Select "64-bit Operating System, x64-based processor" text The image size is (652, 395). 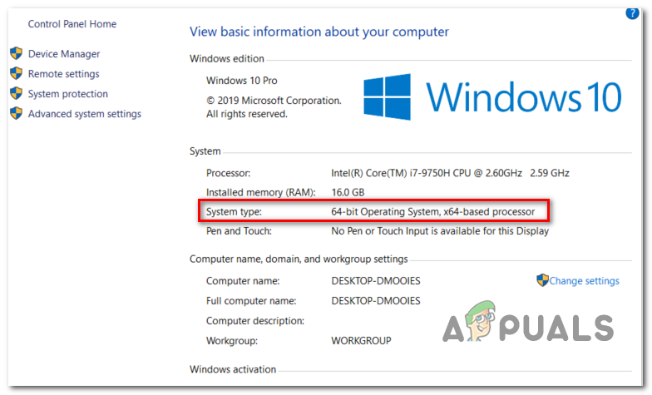pyautogui.click(x=432, y=211)
